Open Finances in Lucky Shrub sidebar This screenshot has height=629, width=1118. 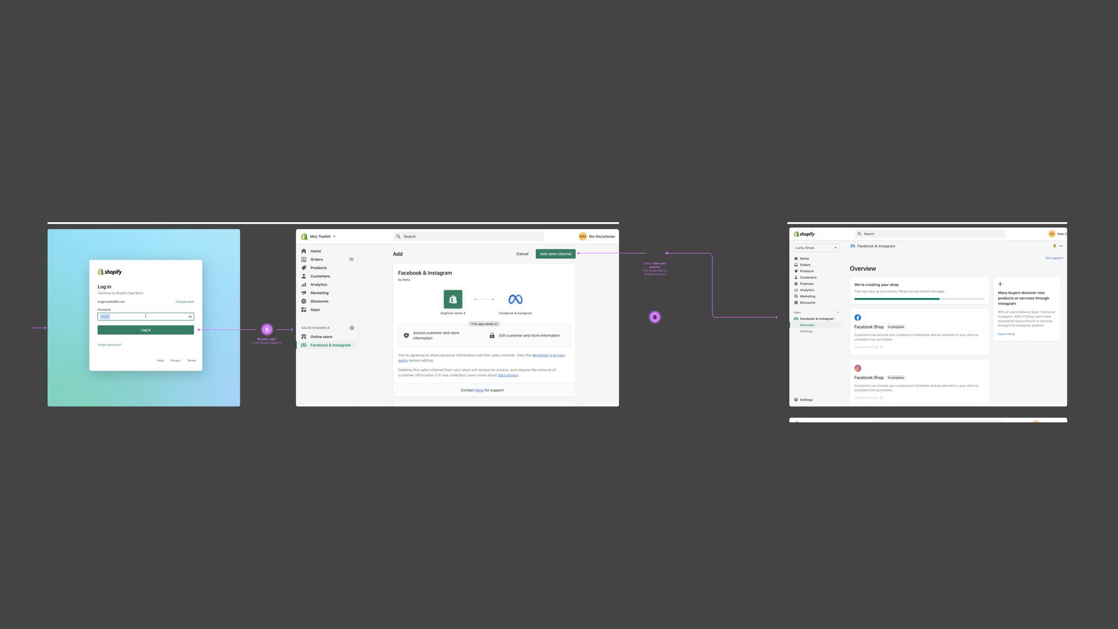[x=806, y=283]
